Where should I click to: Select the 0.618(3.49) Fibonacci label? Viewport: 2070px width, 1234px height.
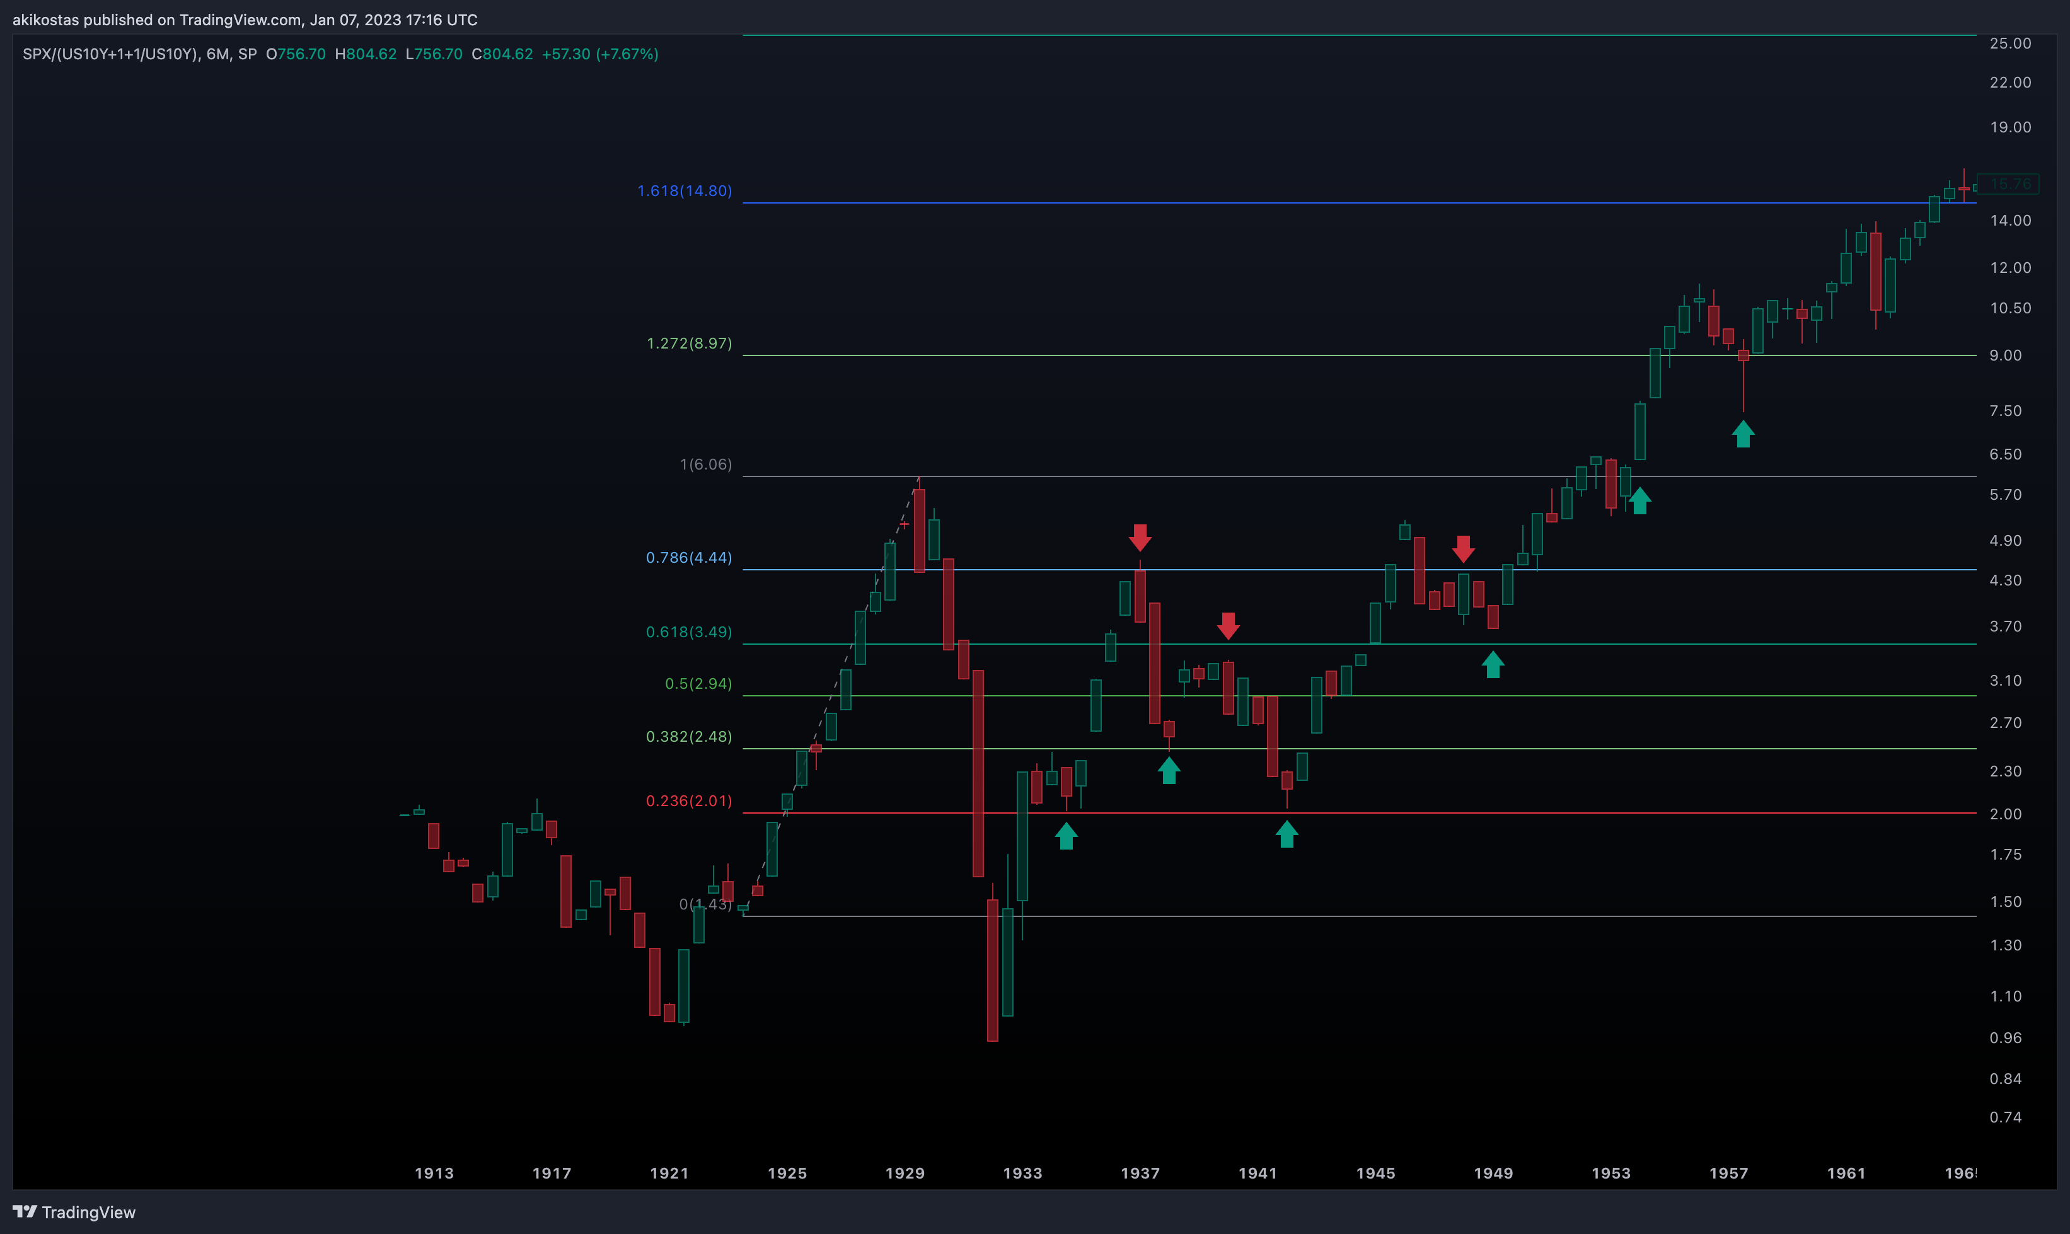(688, 632)
